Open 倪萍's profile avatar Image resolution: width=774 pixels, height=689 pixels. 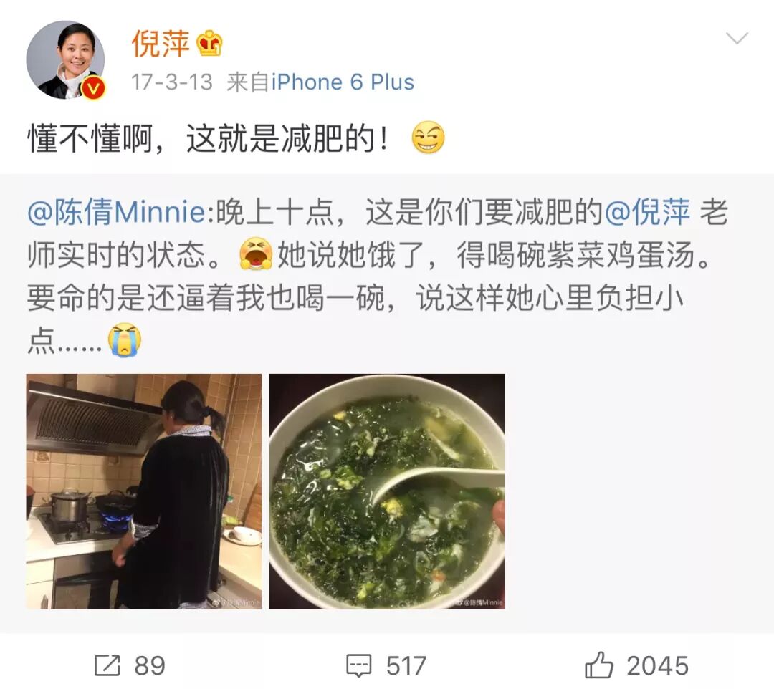pyautogui.click(x=66, y=59)
